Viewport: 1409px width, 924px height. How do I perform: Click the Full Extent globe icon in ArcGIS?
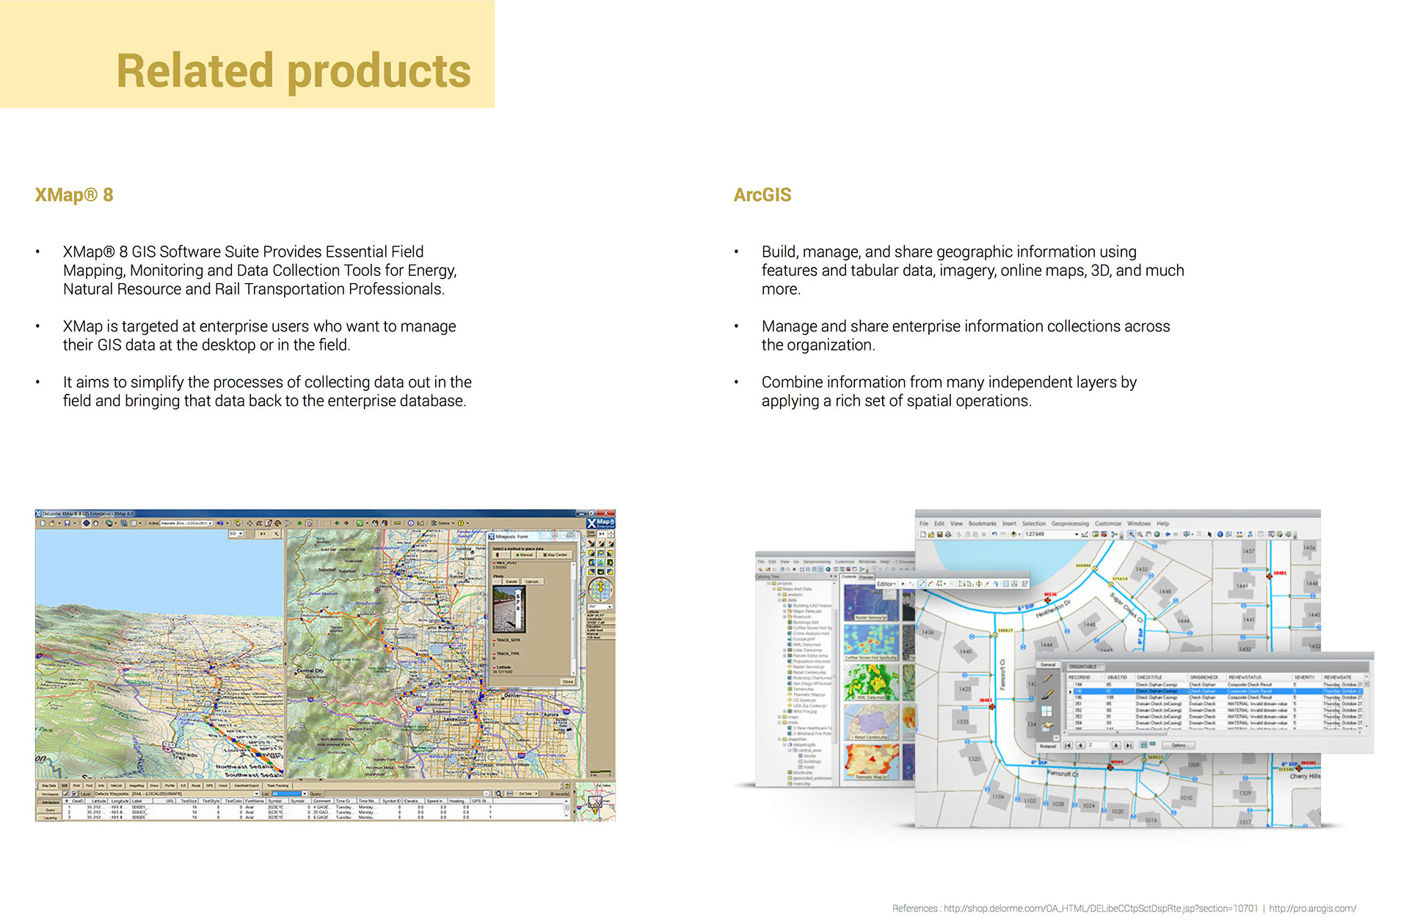click(1157, 534)
